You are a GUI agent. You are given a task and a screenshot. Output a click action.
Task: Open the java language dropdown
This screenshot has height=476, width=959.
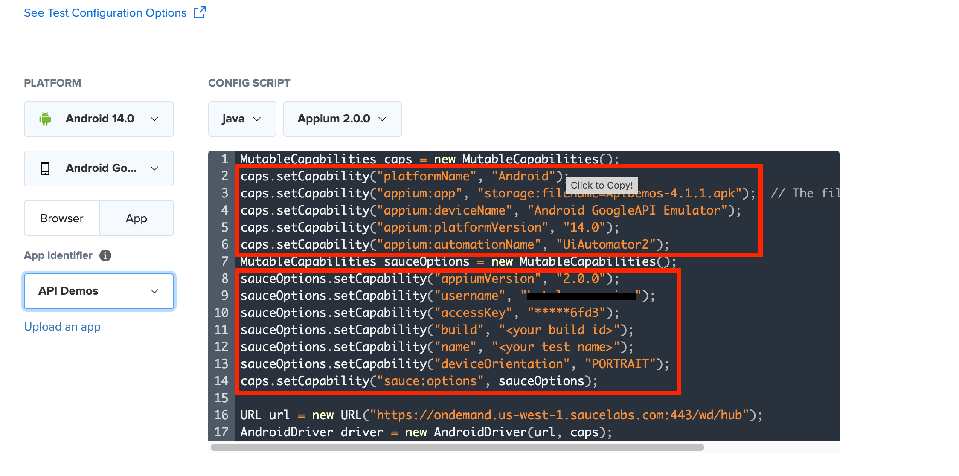[242, 119]
